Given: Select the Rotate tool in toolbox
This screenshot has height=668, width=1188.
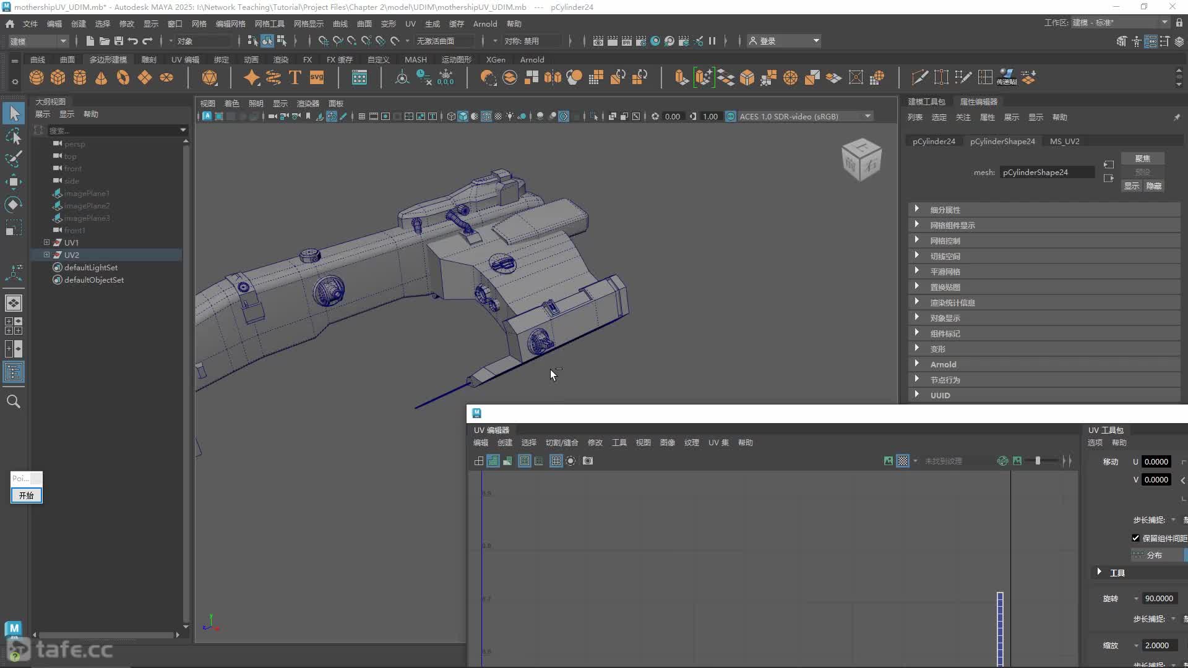Looking at the screenshot, I should (14, 205).
